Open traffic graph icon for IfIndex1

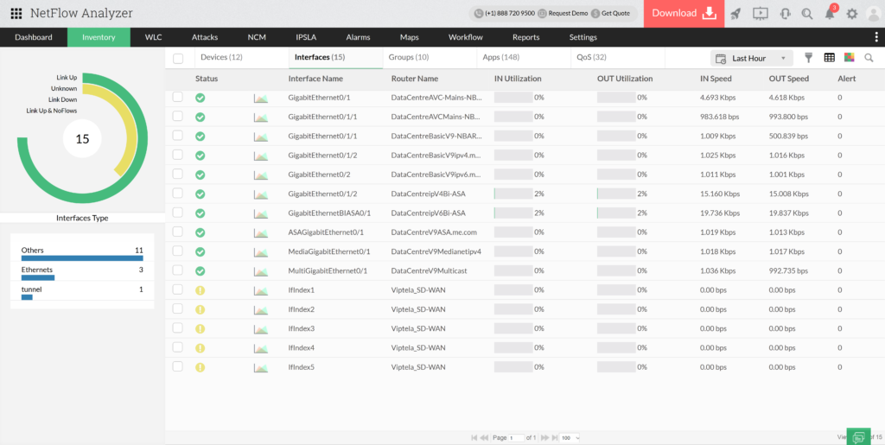260,290
